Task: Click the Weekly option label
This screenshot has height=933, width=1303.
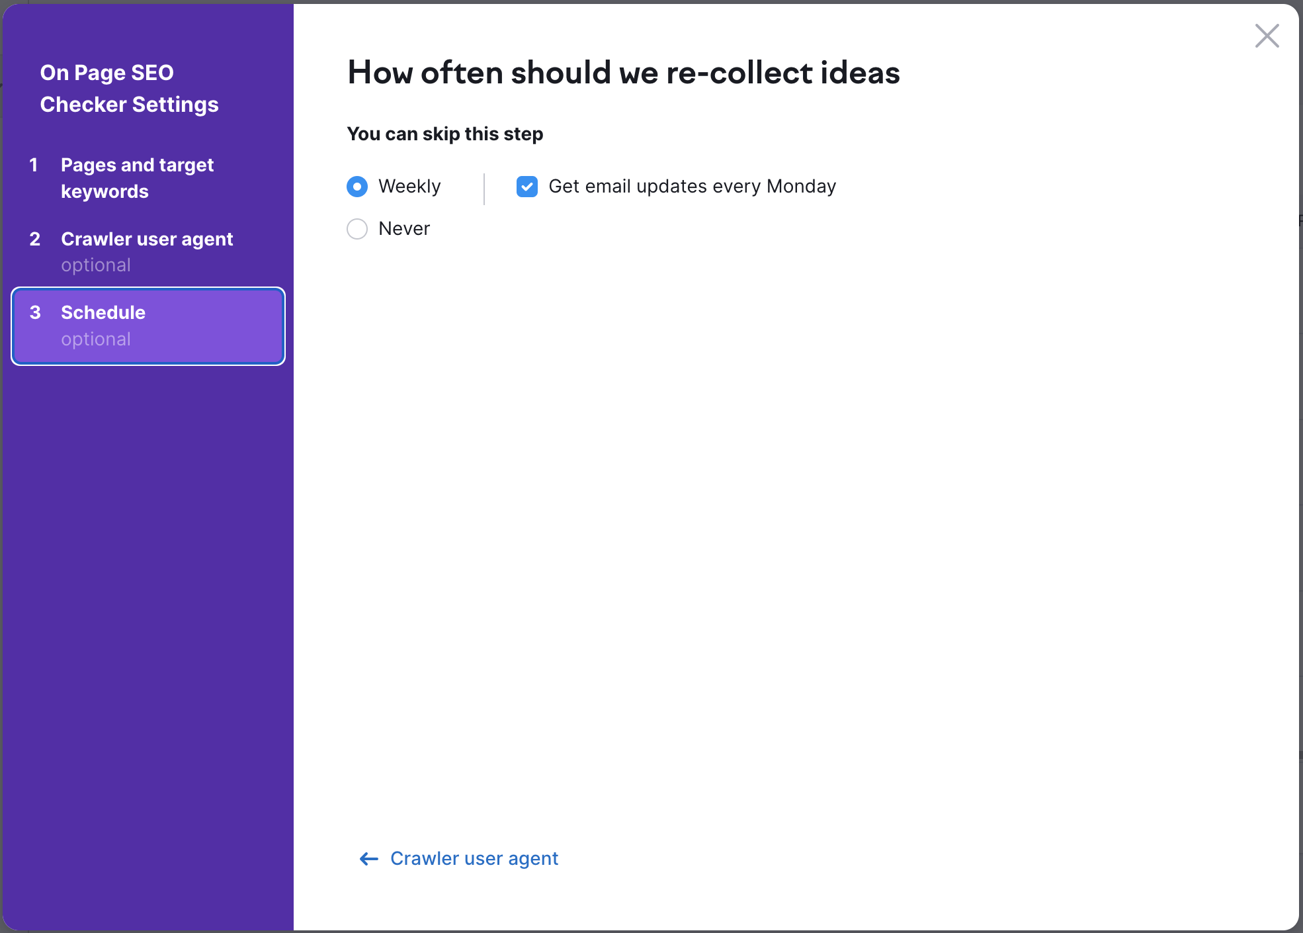Action: (409, 187)
